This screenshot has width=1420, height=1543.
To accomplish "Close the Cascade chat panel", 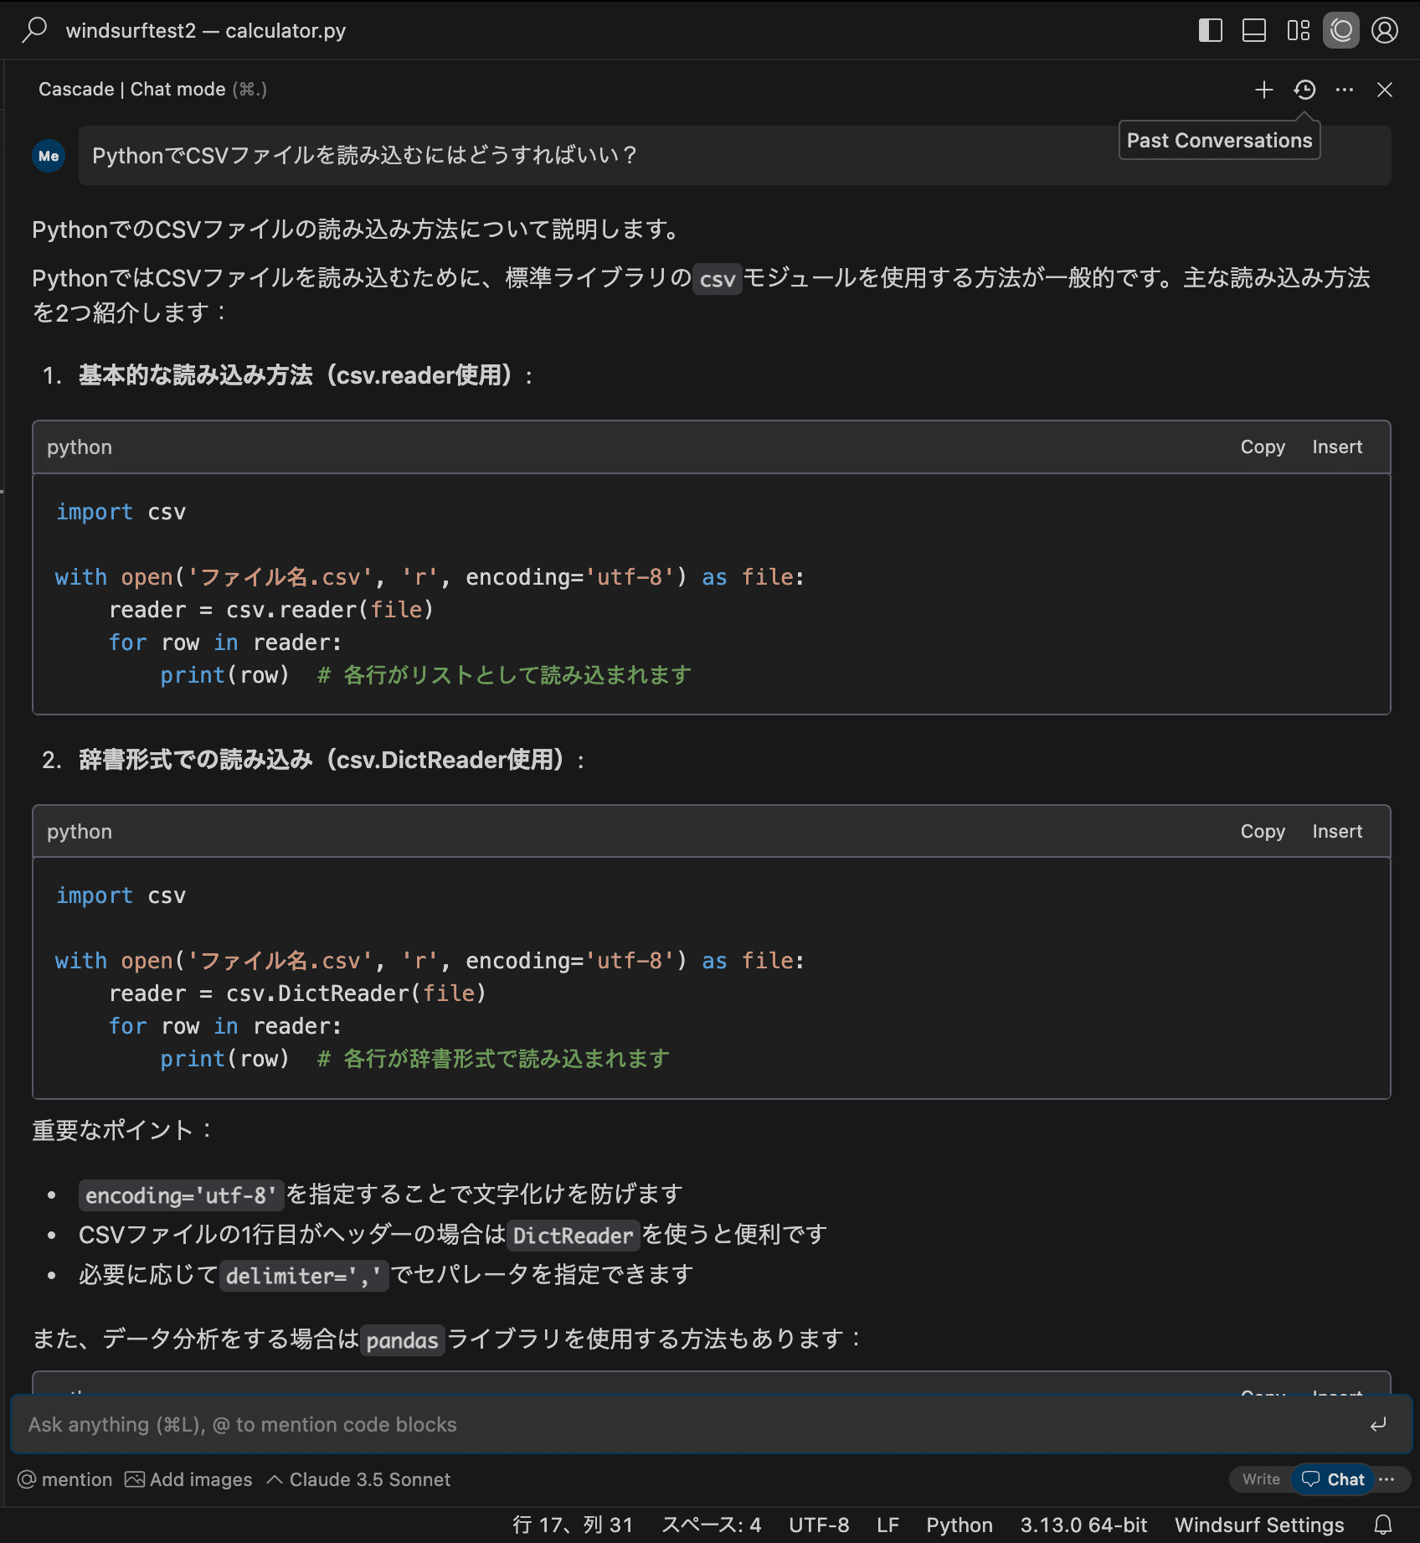I will point(1385,90).
